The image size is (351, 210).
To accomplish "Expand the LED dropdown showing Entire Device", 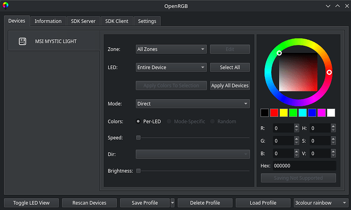I will point(171,67).
